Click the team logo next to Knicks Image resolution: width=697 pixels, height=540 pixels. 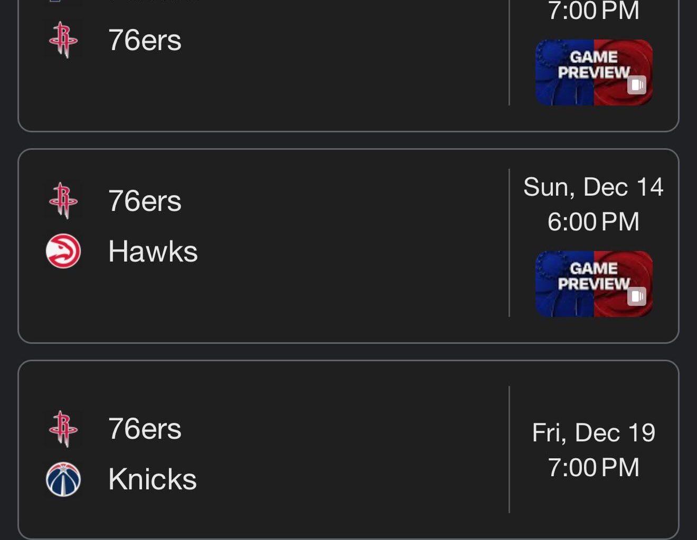[63, 479]
